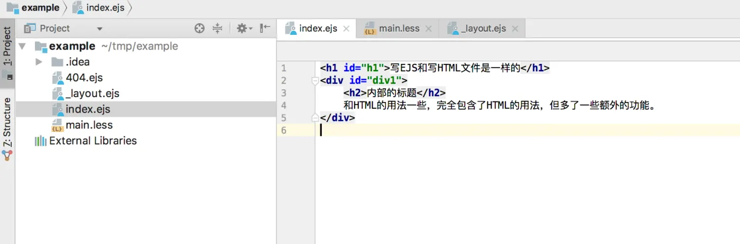Switch to the main.less tab
The height and width of the screenshot is (244, 740).
point(399,29)
